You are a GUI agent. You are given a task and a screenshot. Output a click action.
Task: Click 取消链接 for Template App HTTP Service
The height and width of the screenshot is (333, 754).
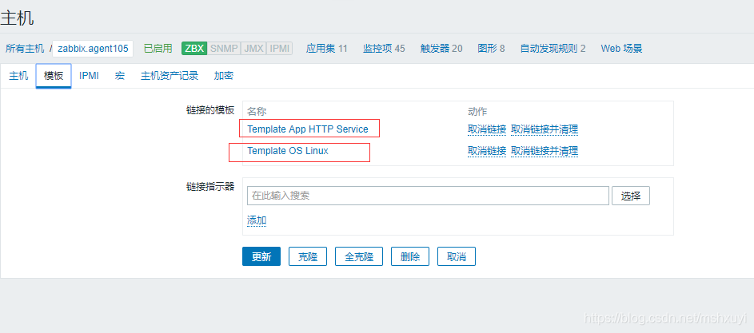pos(487,129)
